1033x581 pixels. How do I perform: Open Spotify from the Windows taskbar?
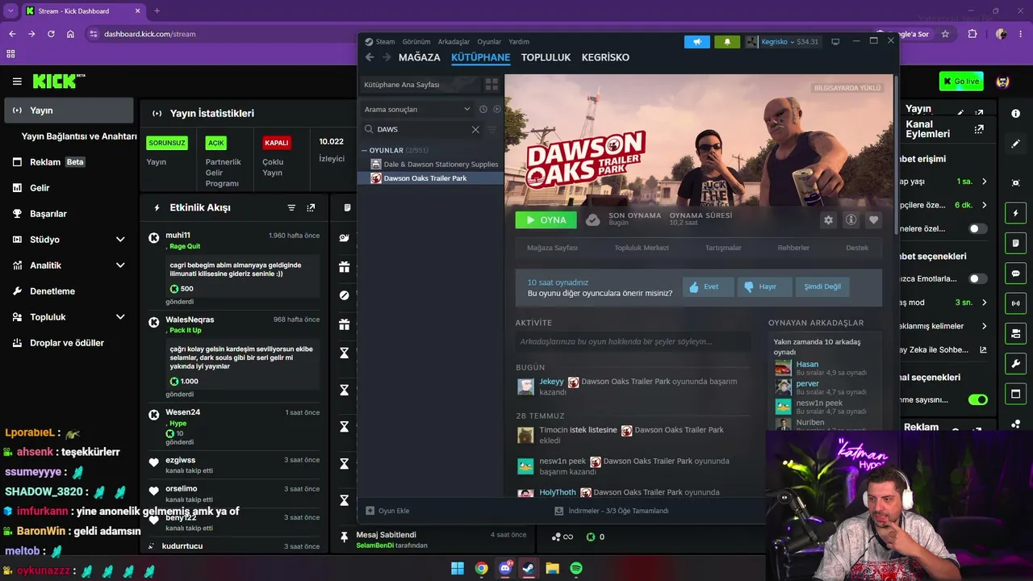tap(576, 568)
